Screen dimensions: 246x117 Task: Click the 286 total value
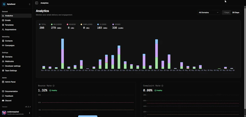(42, 28)
